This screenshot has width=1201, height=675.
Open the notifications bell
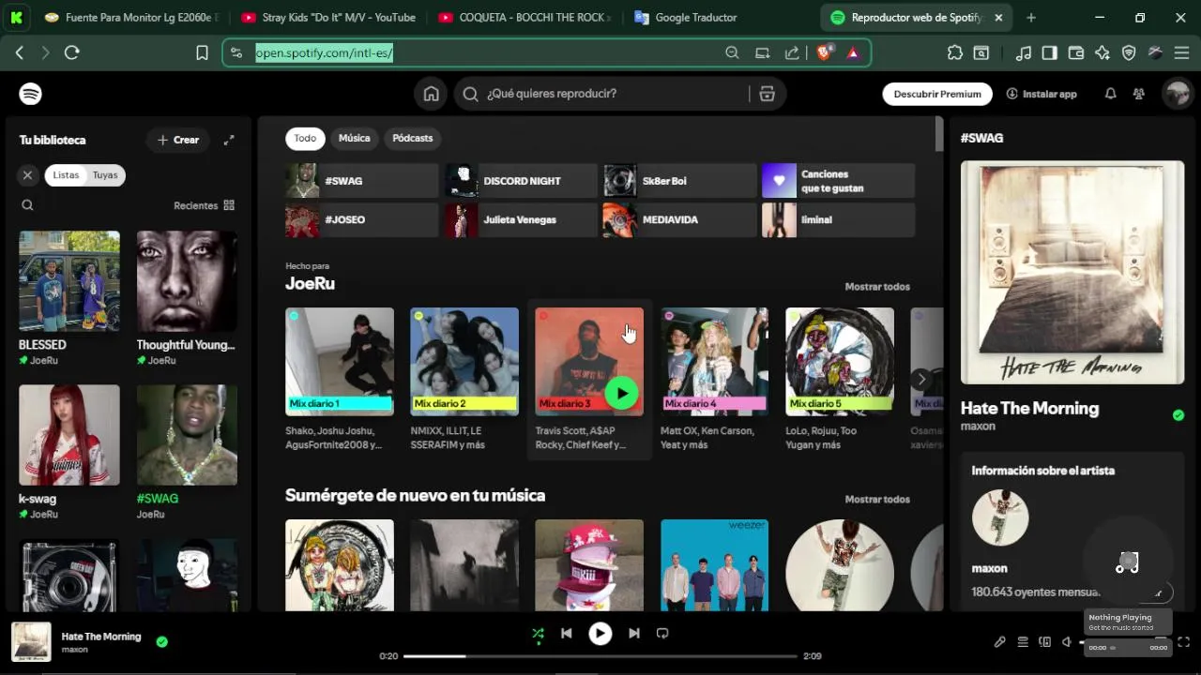click(1110, 94)
